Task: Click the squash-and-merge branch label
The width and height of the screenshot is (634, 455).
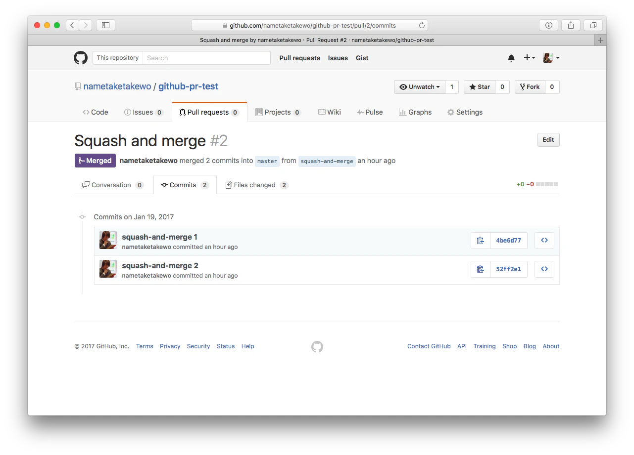Action: tap(327, 161)
